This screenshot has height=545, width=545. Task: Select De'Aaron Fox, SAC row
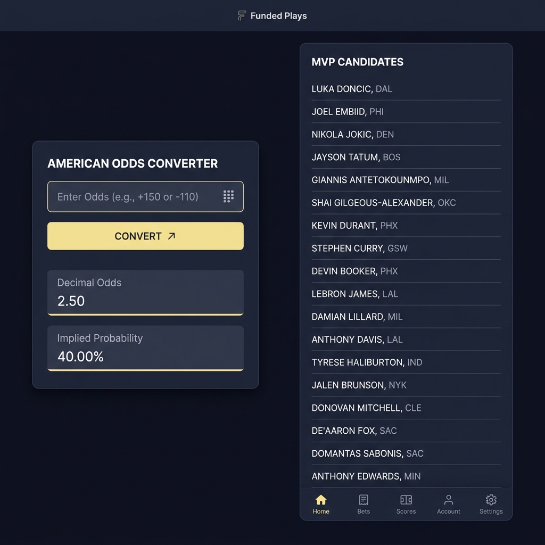tap(406, 431)
